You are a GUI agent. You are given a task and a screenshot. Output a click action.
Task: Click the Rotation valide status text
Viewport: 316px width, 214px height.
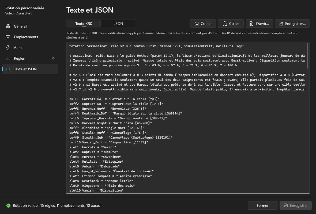pyautogui.click(x=56, y=205)
